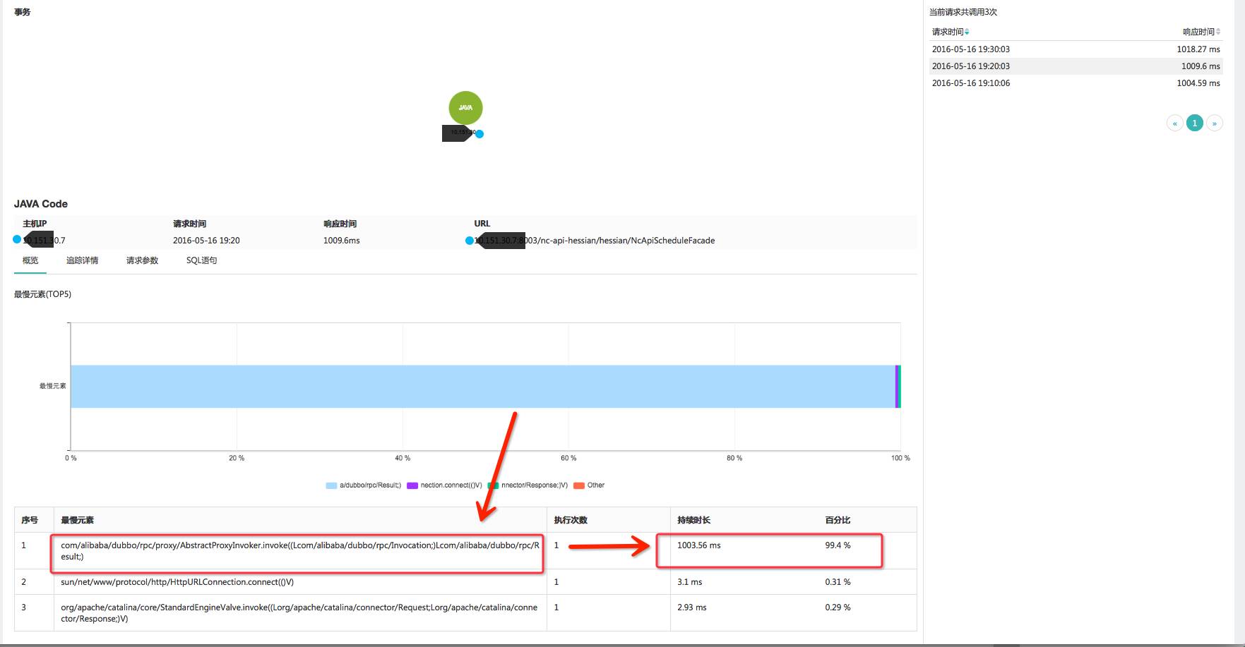The width and height of the screenshot is (1245, 647).
Task: Go to next page with » button
Action: 1215,123
